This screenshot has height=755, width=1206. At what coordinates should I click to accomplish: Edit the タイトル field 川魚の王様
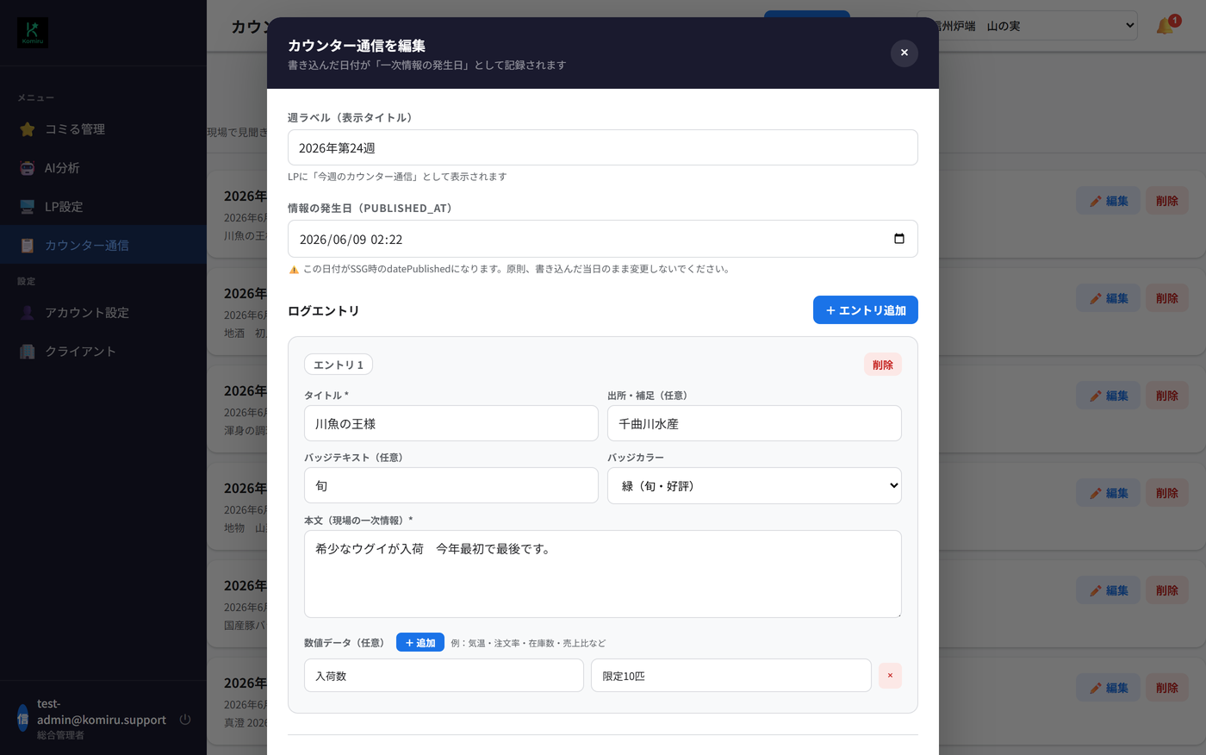click(451, 423)
